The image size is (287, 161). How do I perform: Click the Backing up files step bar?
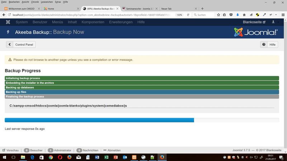point(142,92)
